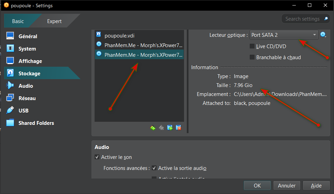Viewport: 334px width, 194px height.
Task: Click the add storage controller icon
Action: point(153,128)
